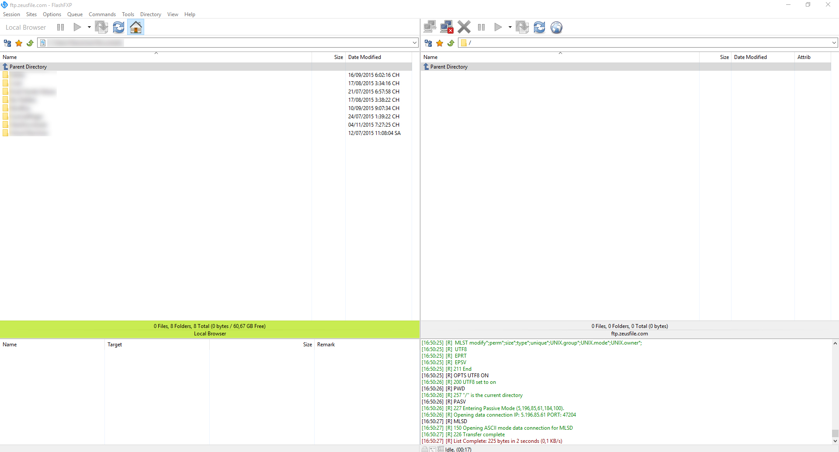The height and width of the screenshot is (452, 839).
Task: Toggle the Local Browser home icon
Action: pos(136,27)
